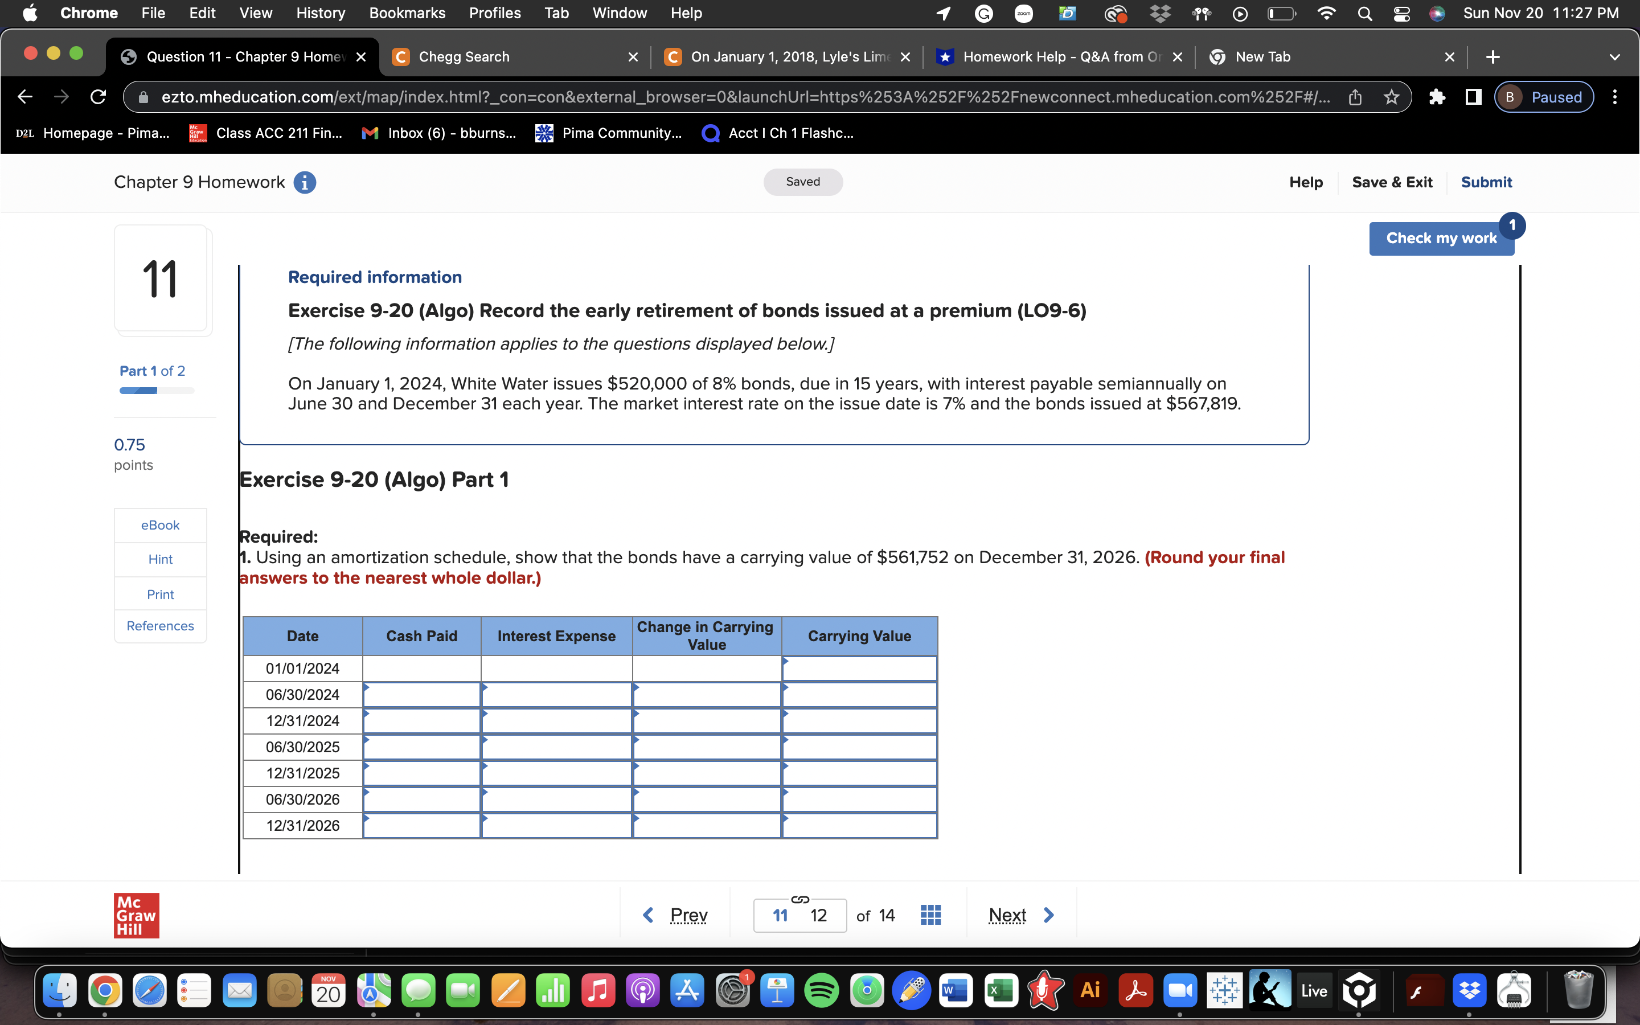The height and width of the screenshot is (1025, 1640).
Task: Open Spotlight search in the menu bar
Action: pos(1365,13)
